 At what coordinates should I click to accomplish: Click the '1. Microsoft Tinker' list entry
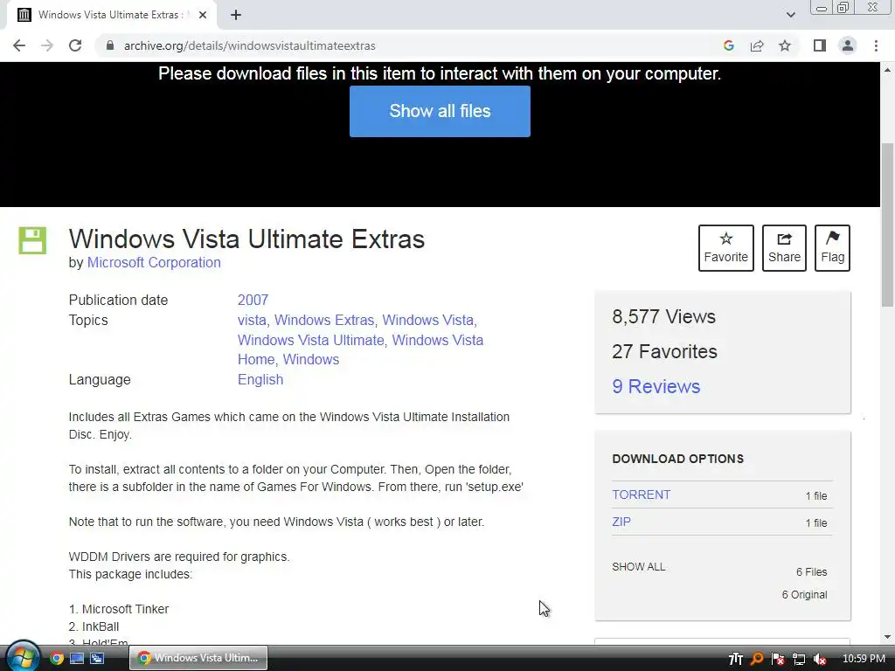119,609
